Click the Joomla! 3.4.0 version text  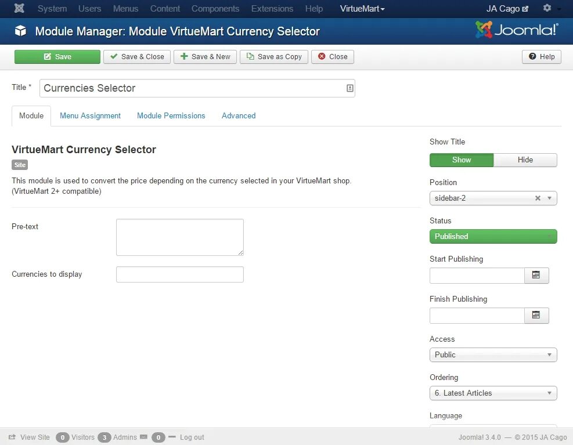click(480, 437)
